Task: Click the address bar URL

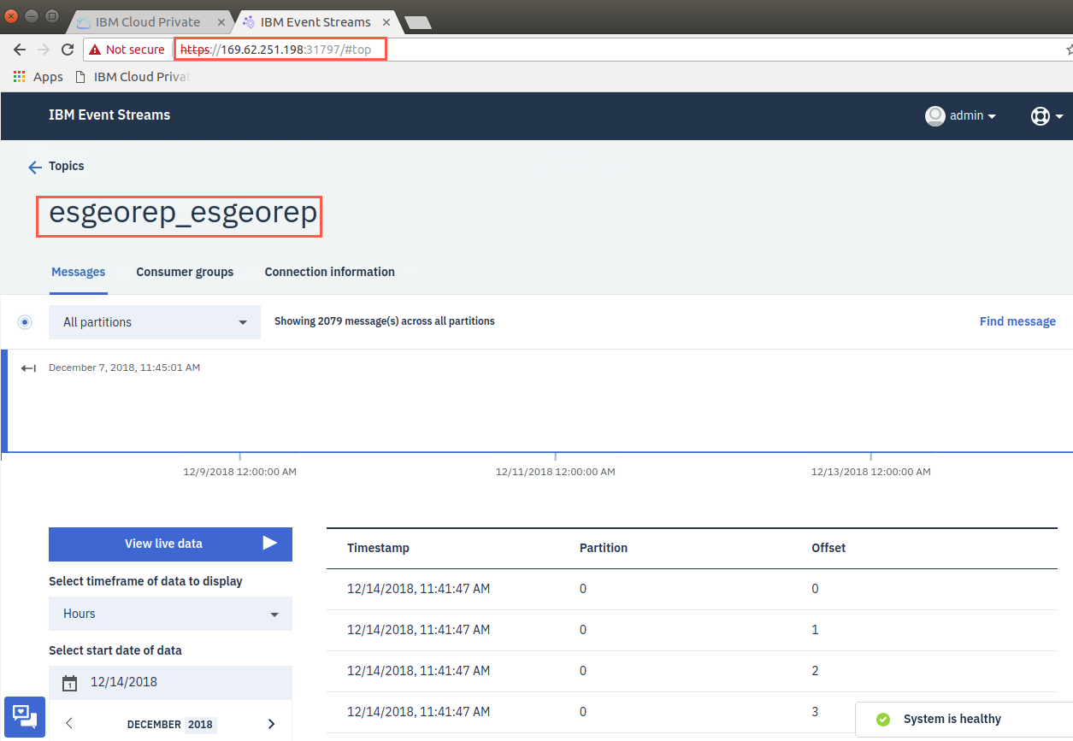Action: (x=276, y=50)
